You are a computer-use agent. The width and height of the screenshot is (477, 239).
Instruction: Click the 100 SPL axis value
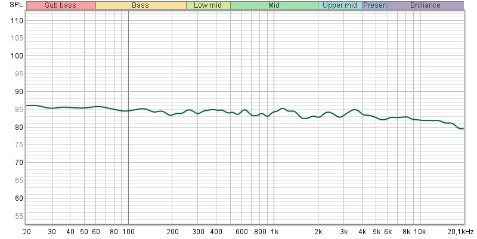(17, 56)
